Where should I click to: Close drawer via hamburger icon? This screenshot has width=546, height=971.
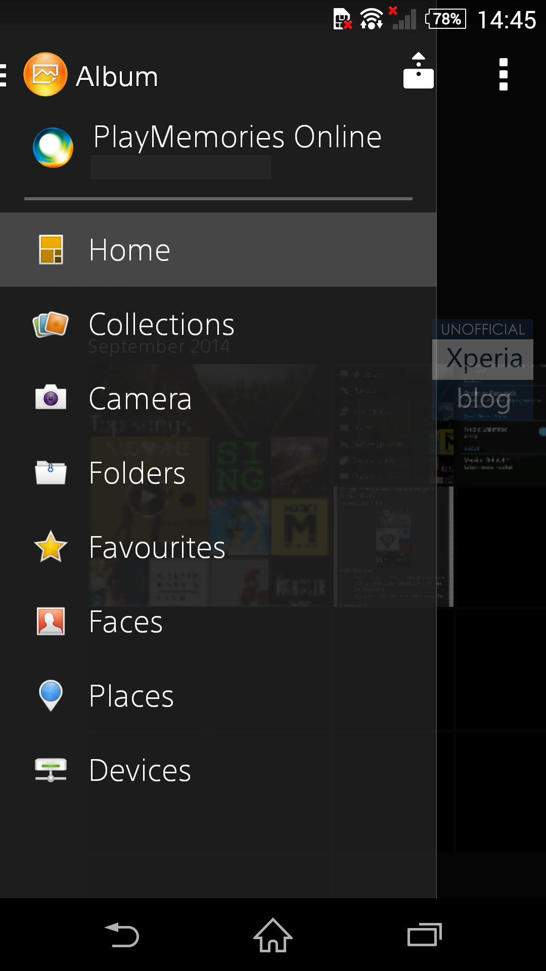click(4, 75)
